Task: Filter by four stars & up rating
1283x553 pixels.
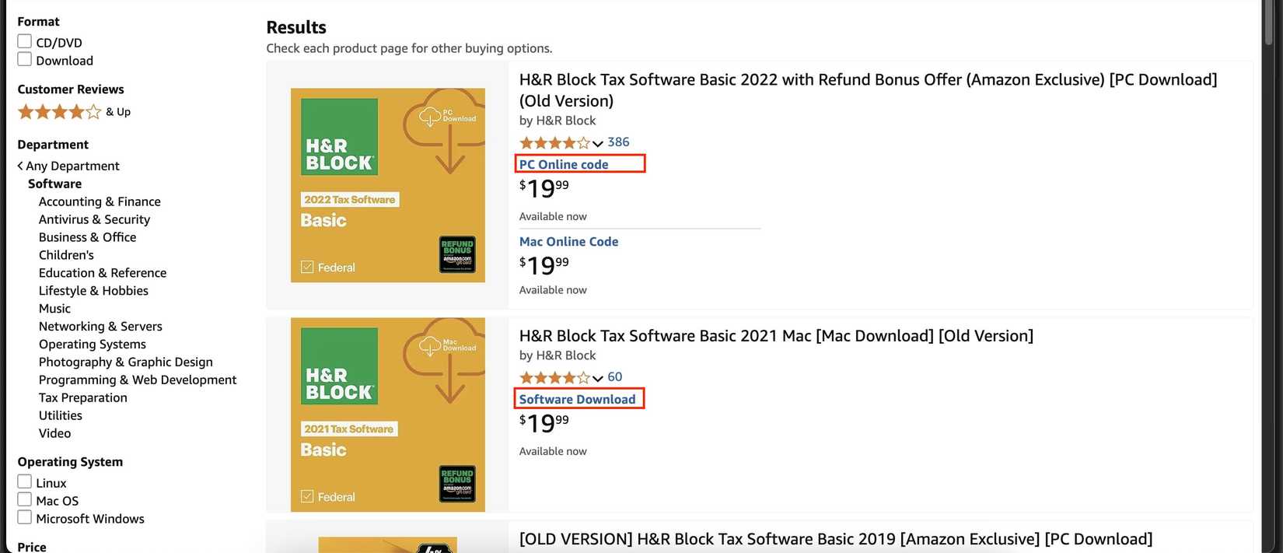Action: [x=60, y=112]
